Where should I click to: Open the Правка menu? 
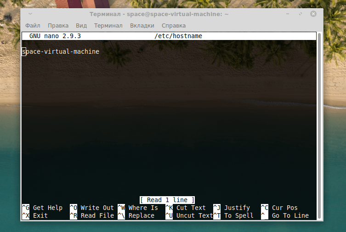tap(58, 26)
